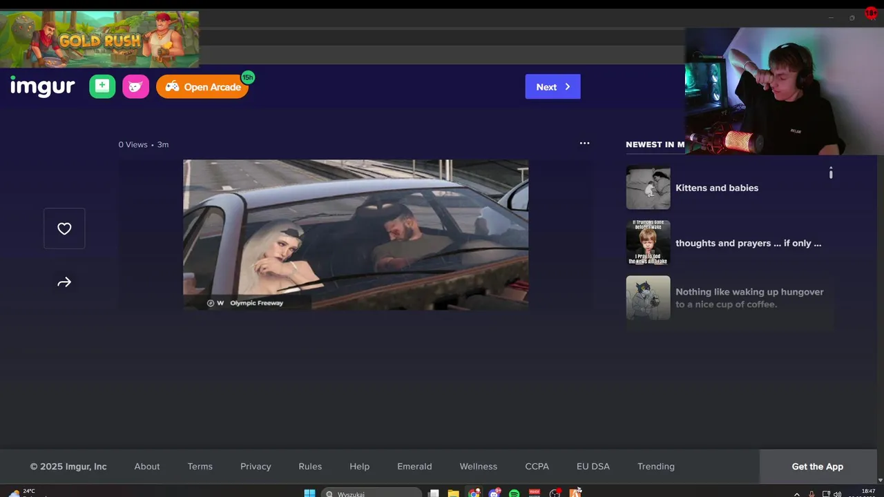Open the CCPA footer link

click(x=537, y=467)
